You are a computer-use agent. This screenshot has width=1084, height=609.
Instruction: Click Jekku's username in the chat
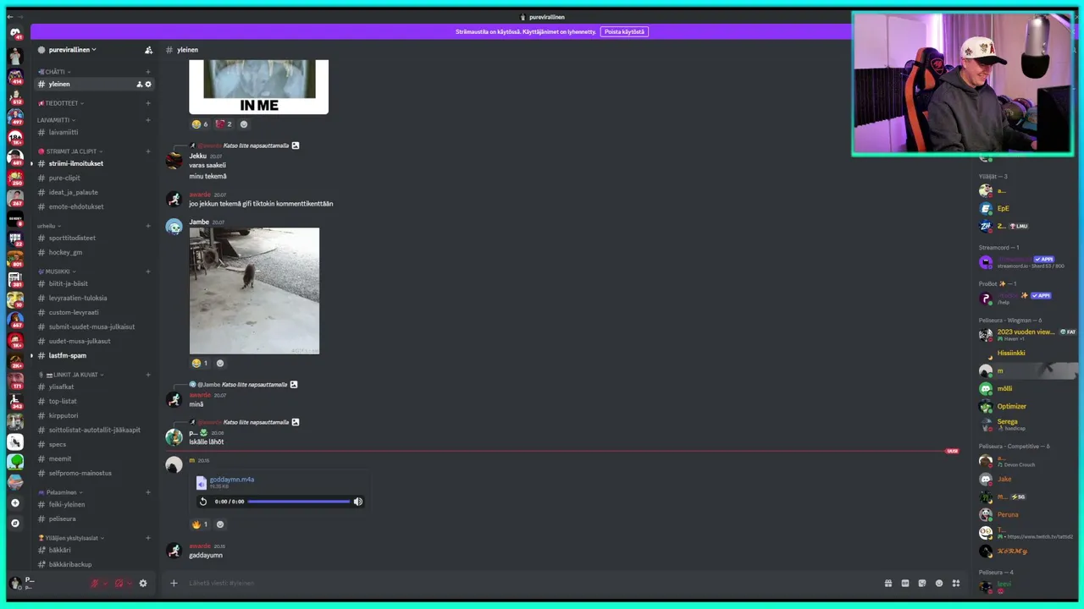[x=197, y=156]
